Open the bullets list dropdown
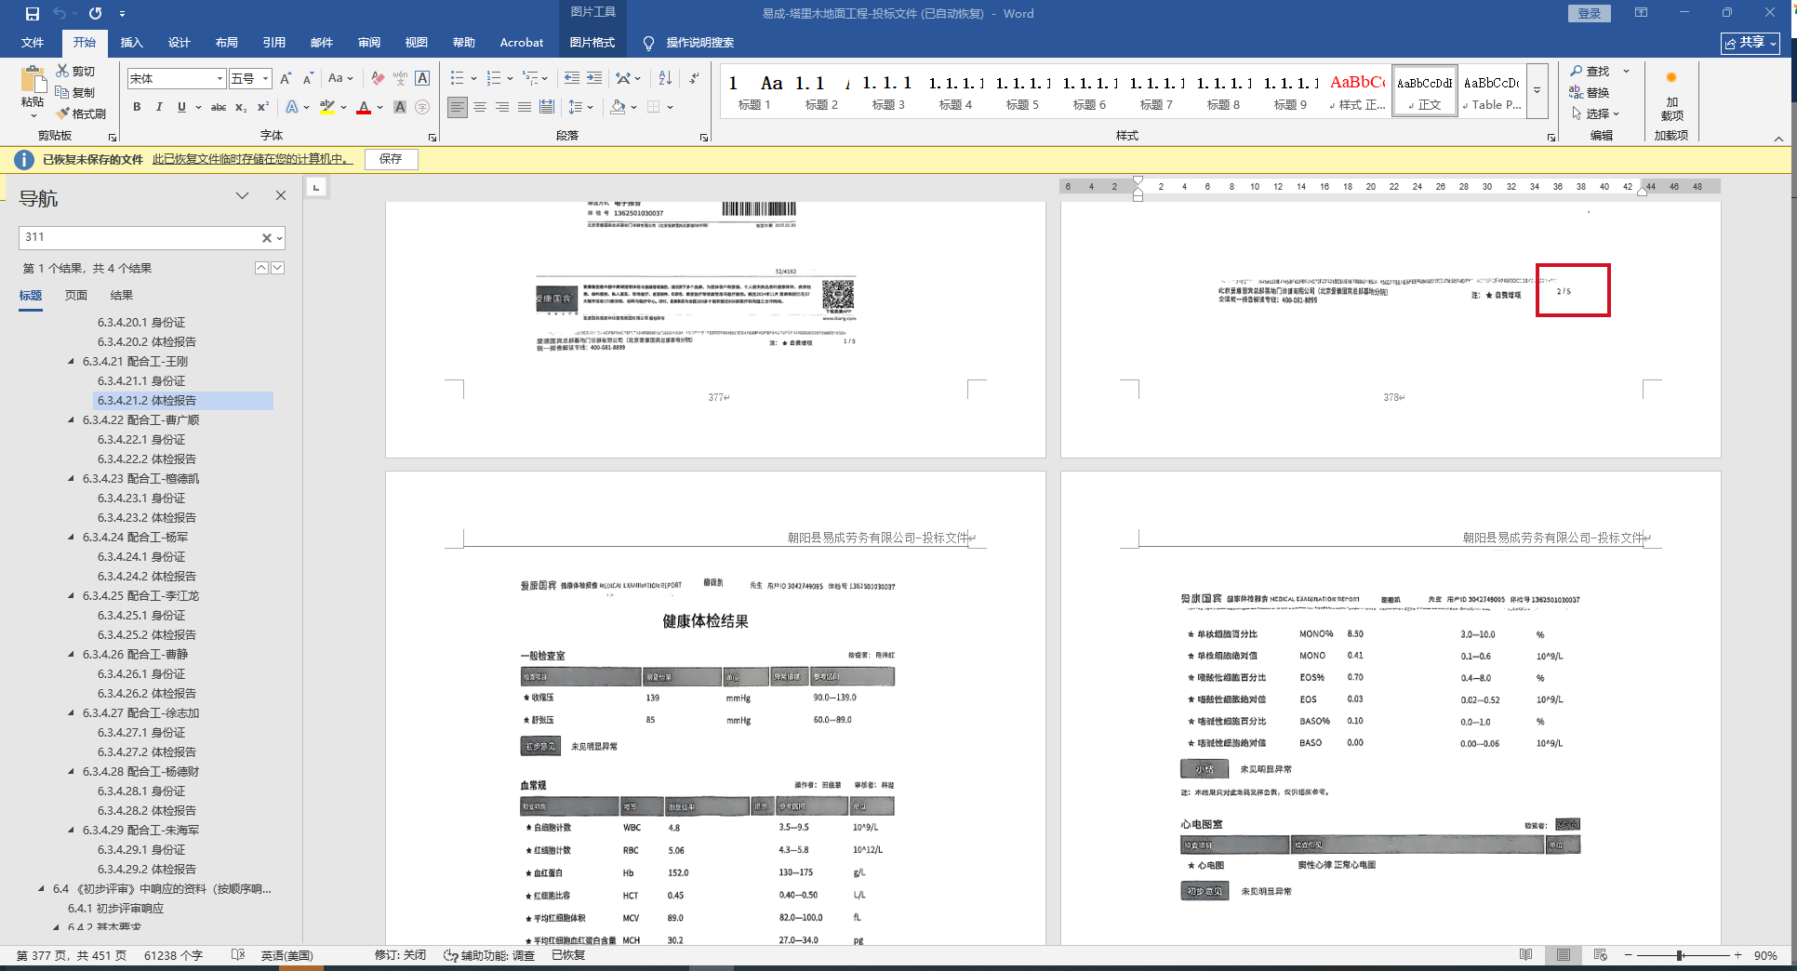Viewport: 1797px width, 971px height. pos(474,79)
